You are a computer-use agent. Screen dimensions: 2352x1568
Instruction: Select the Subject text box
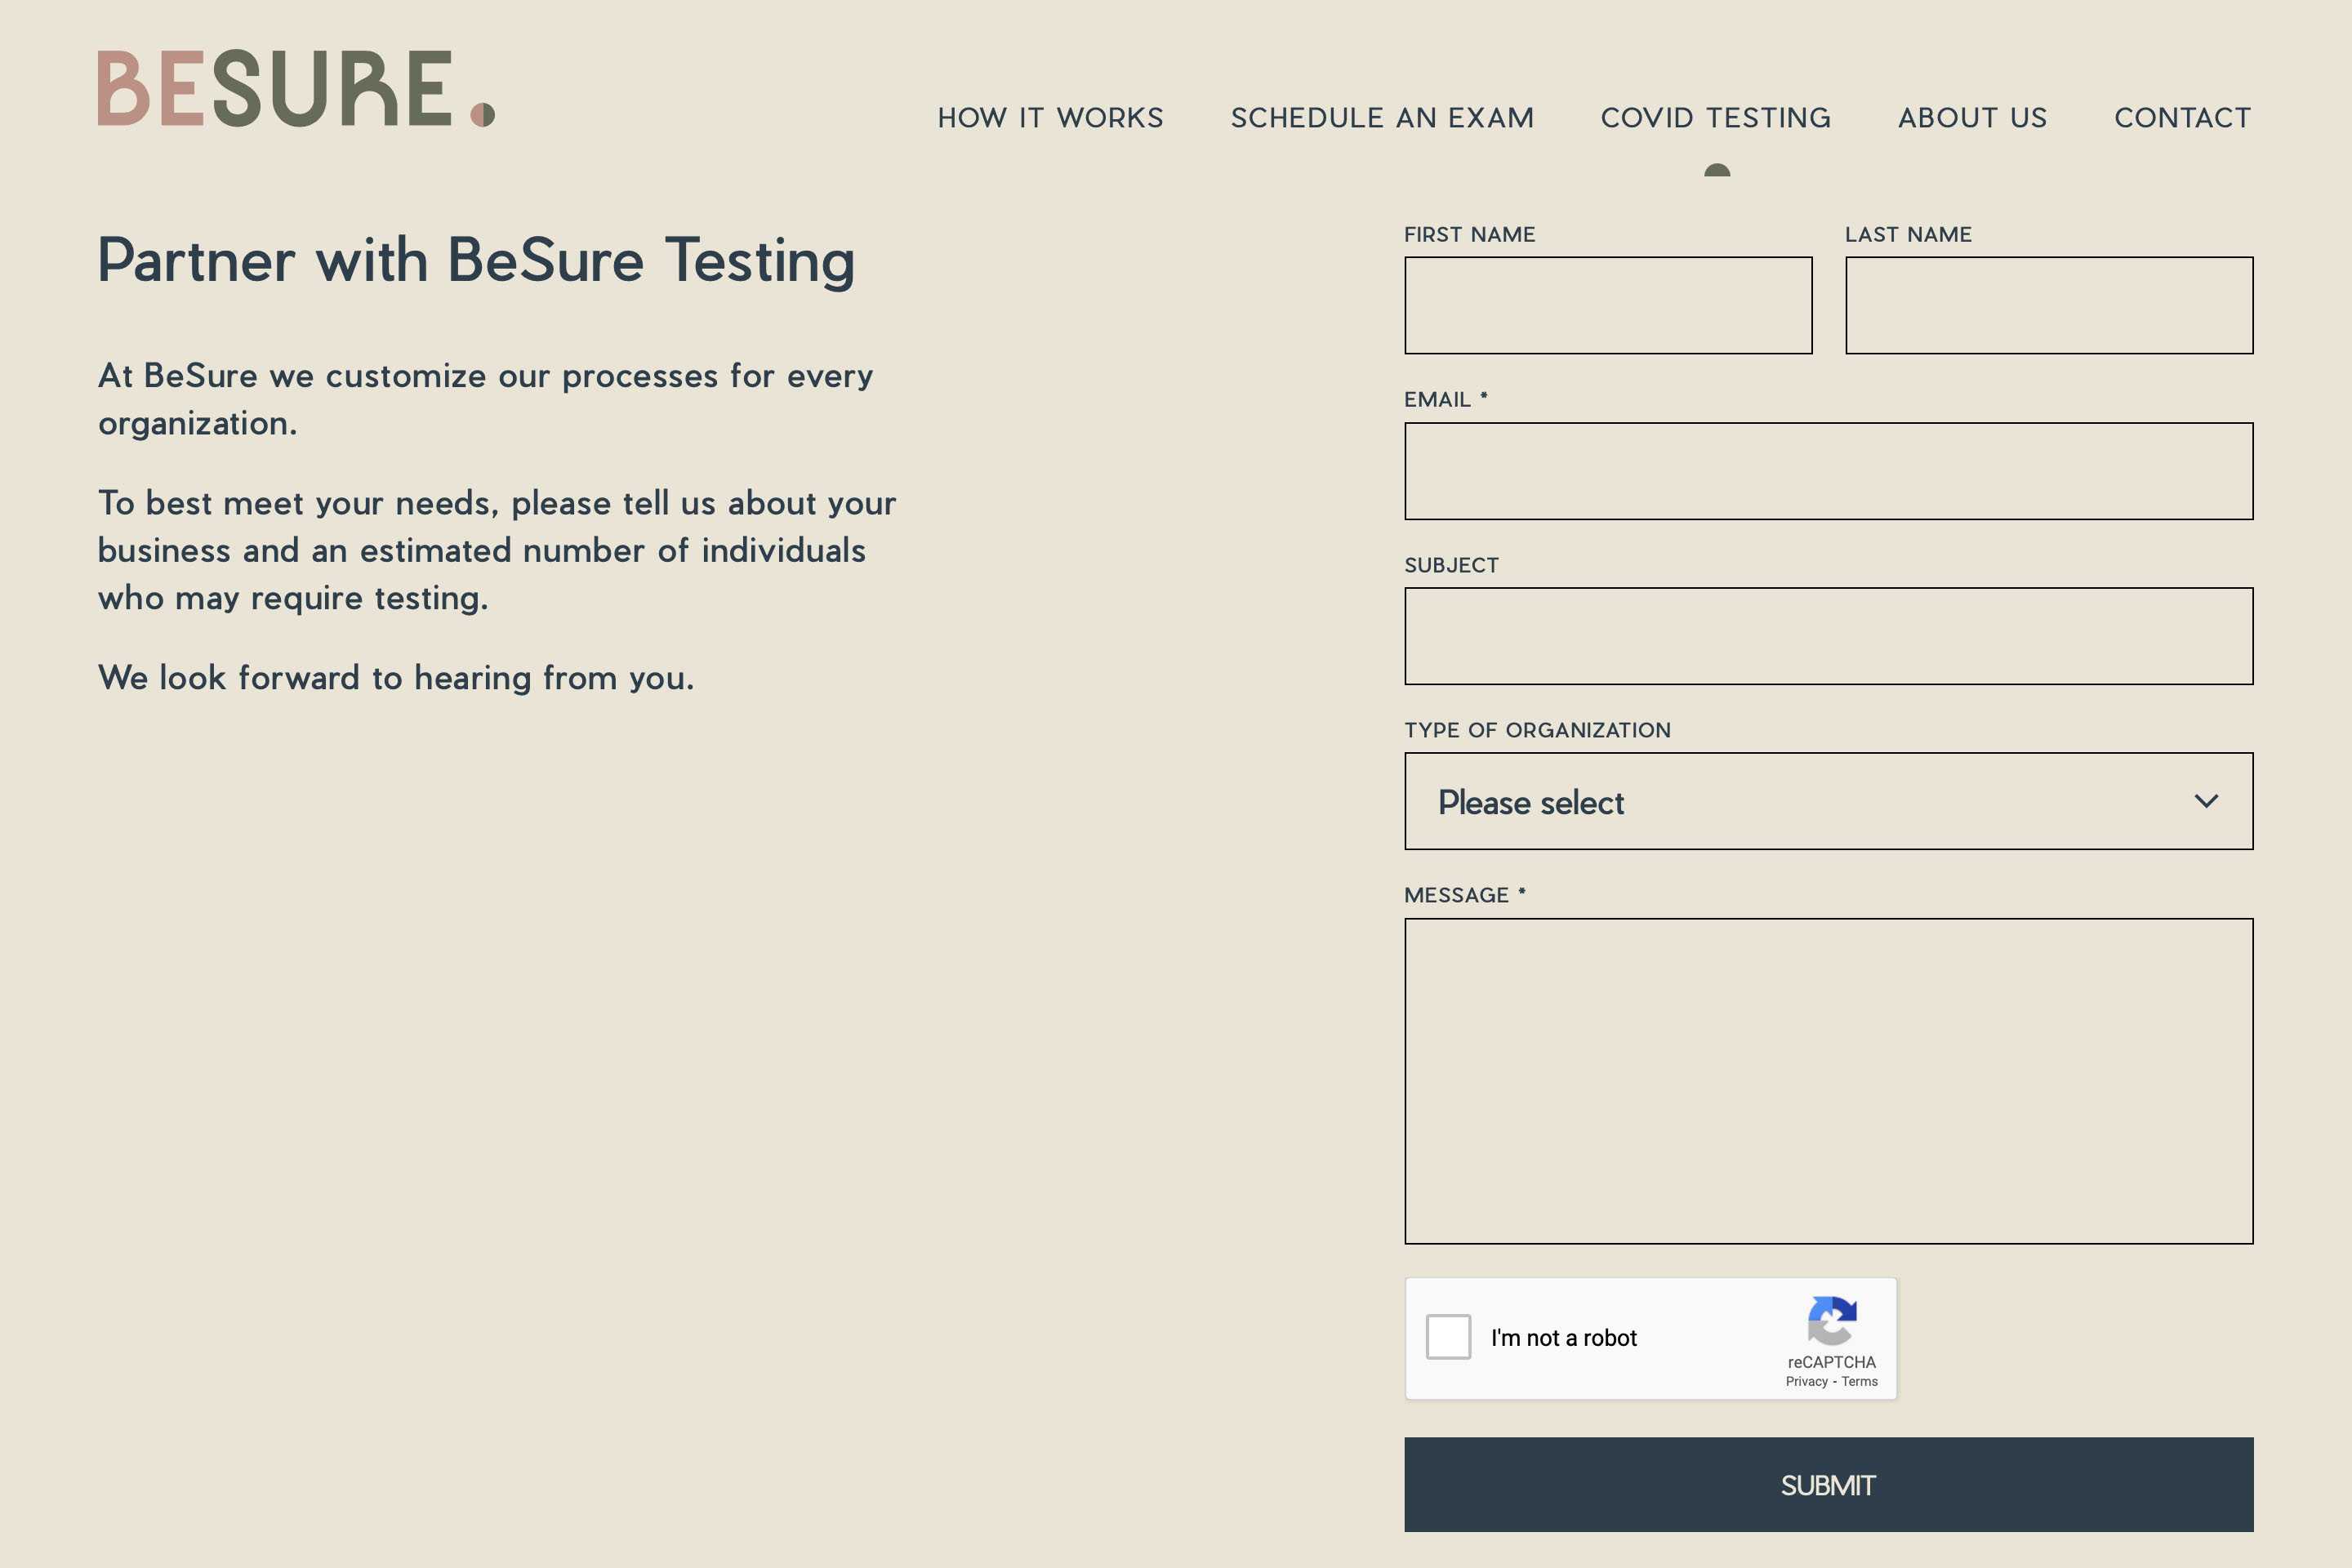tap(1828, 636)
